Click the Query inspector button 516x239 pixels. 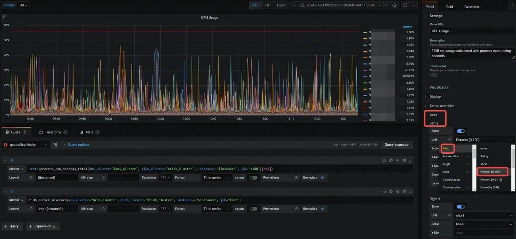(x=397, y=144)
